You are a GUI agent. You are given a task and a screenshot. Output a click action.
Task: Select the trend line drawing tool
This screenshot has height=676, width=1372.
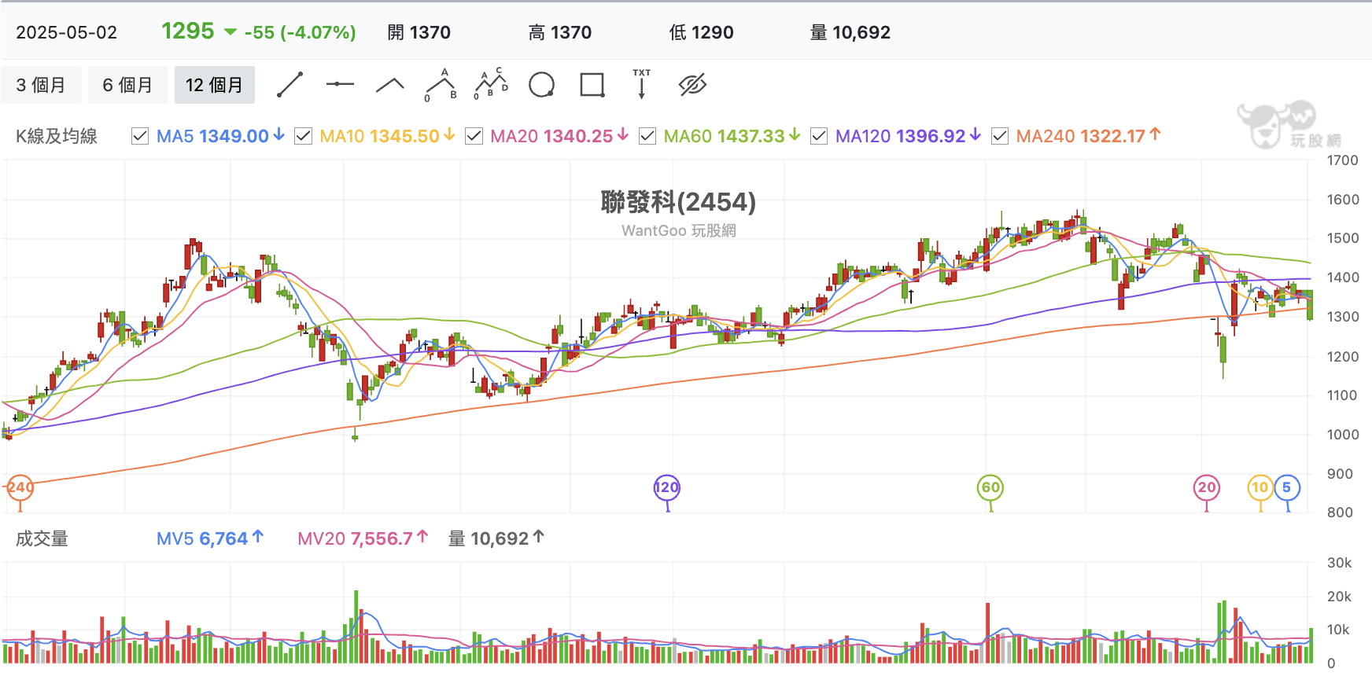click(x=290, y=85)
